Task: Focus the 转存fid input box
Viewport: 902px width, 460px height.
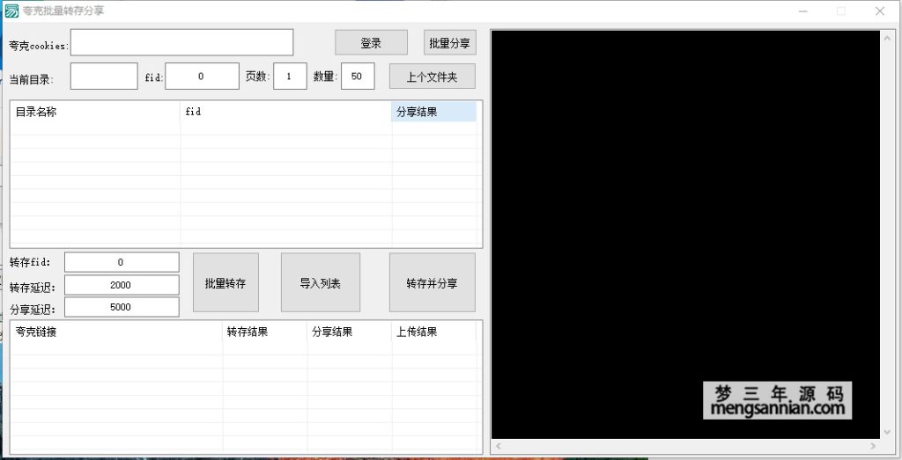Action: click(122, 262)
